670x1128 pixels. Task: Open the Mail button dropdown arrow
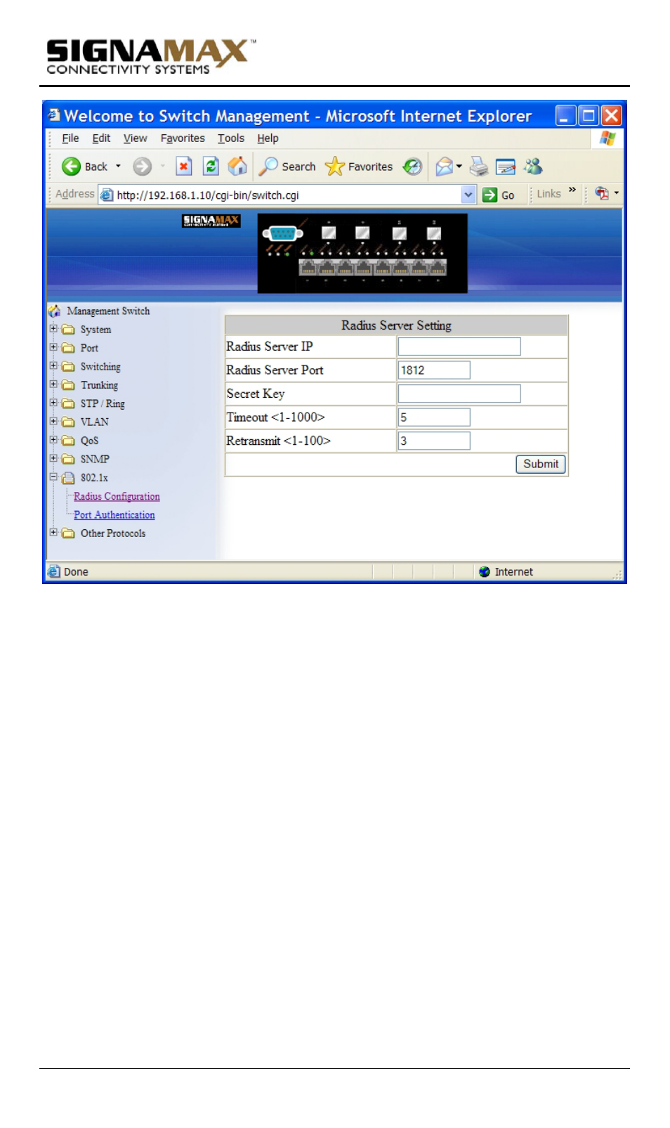point(459,167)
